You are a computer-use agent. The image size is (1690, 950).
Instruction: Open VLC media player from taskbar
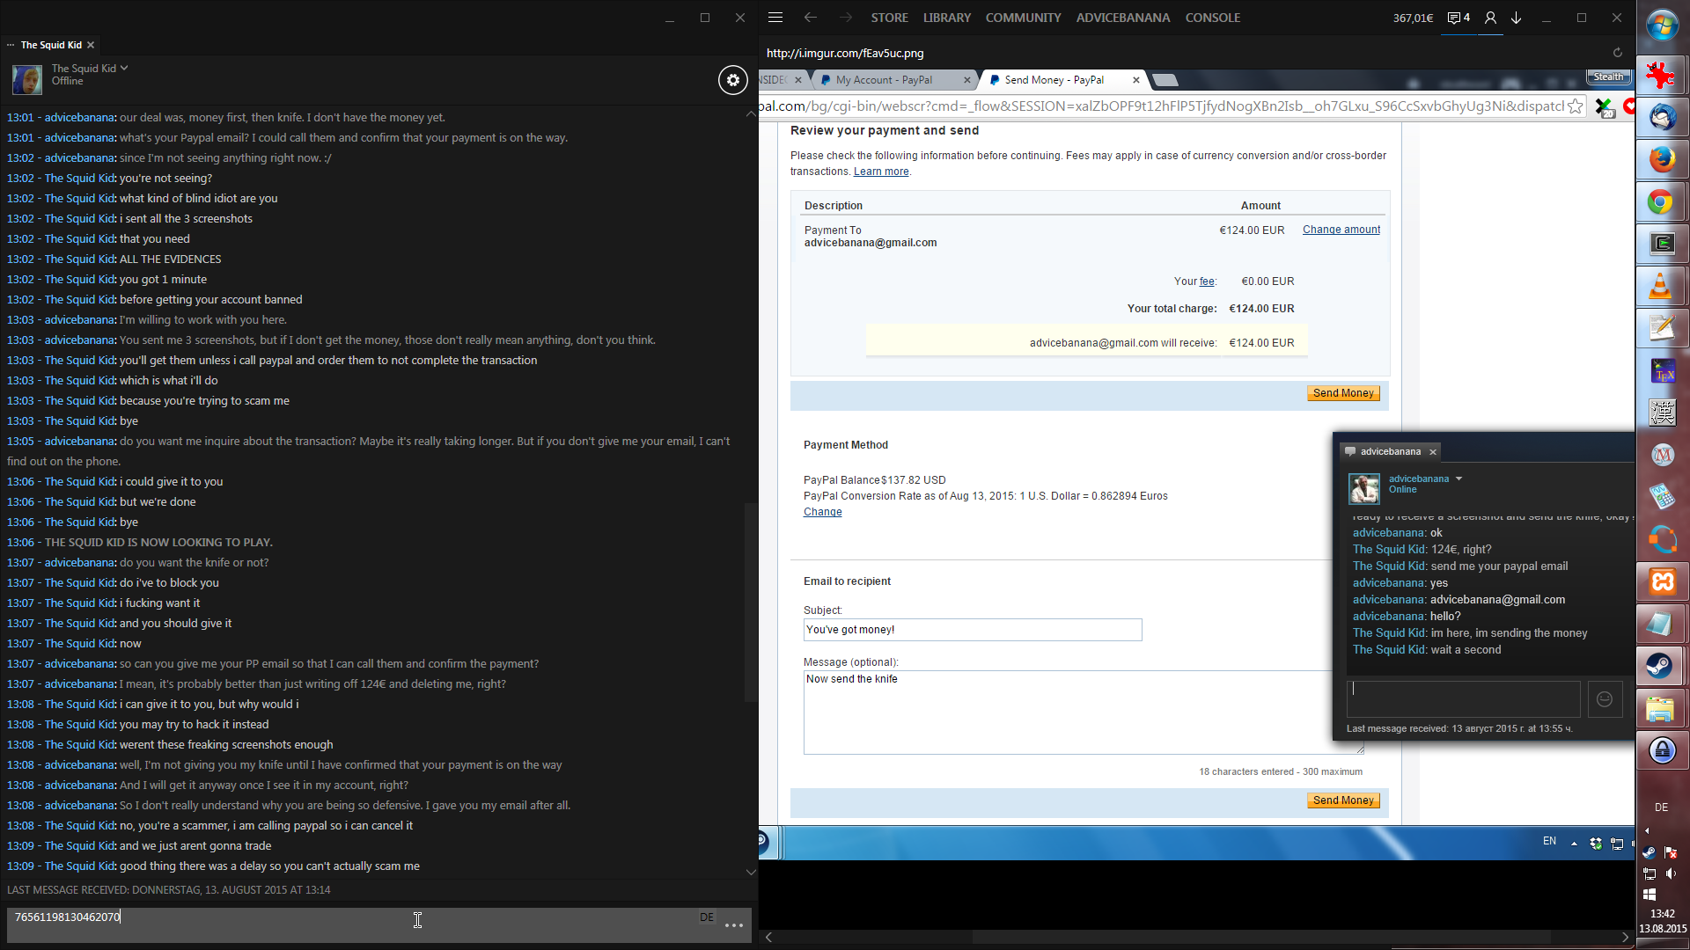click(x=1662, y=287)
